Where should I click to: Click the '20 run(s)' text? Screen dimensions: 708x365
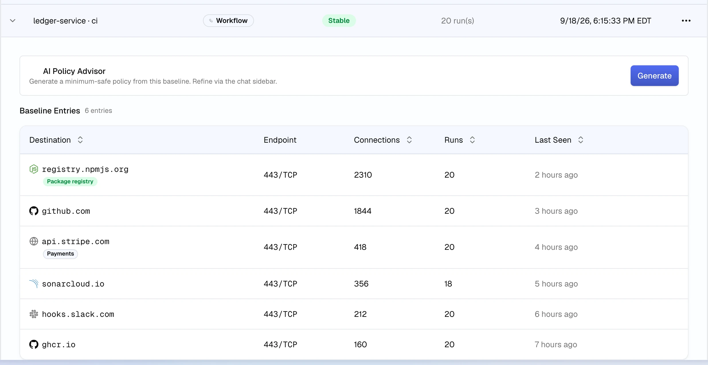click(x=457, y=21)
